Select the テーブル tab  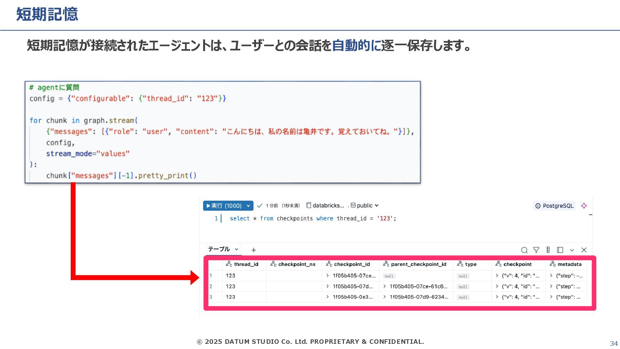pyautogui.click(x=219, y=249)
